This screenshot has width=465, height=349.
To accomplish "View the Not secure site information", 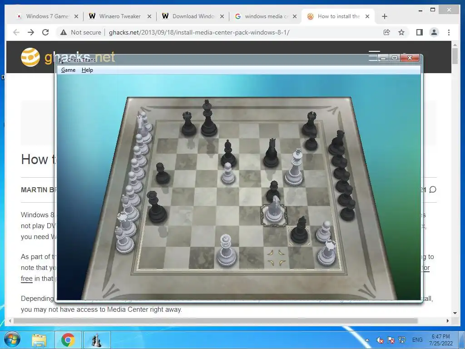I will pos(81,32).
